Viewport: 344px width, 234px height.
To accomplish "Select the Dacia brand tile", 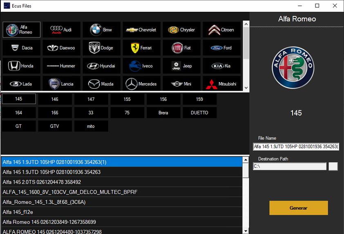I will click(22, 48).
